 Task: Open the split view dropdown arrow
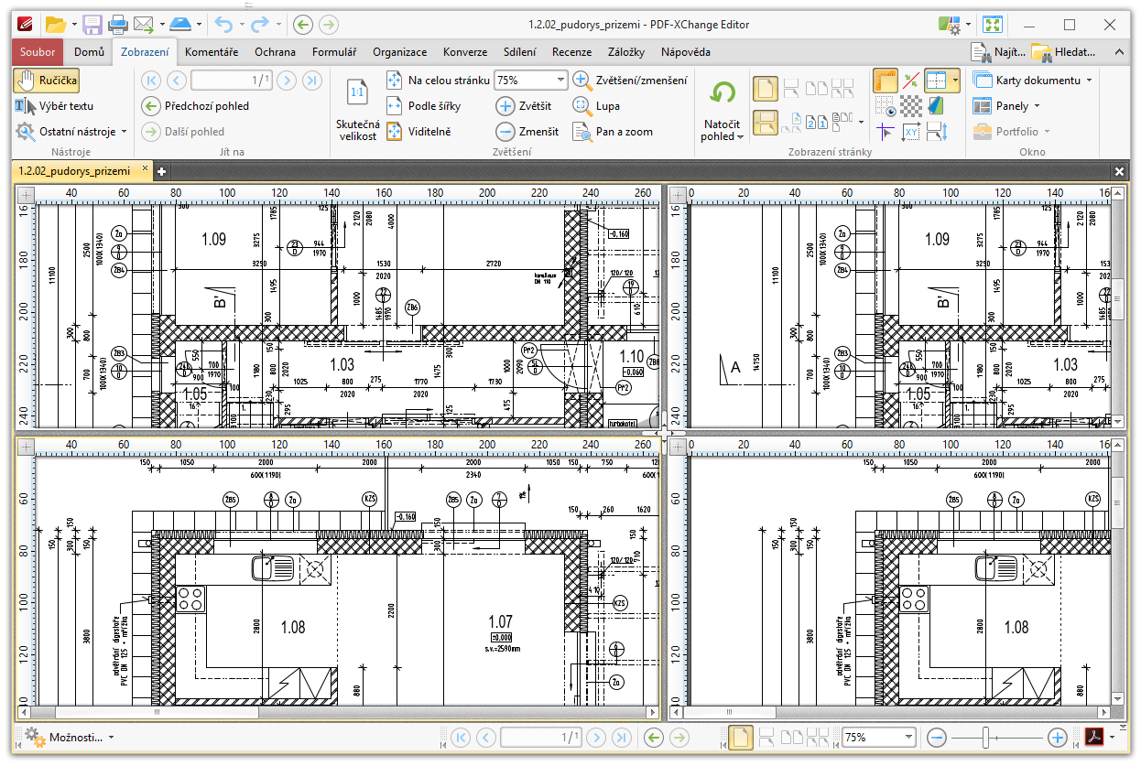(x=955, y=81)
